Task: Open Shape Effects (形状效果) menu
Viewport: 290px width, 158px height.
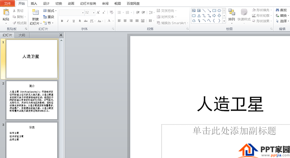Action: tap(262, 21)
